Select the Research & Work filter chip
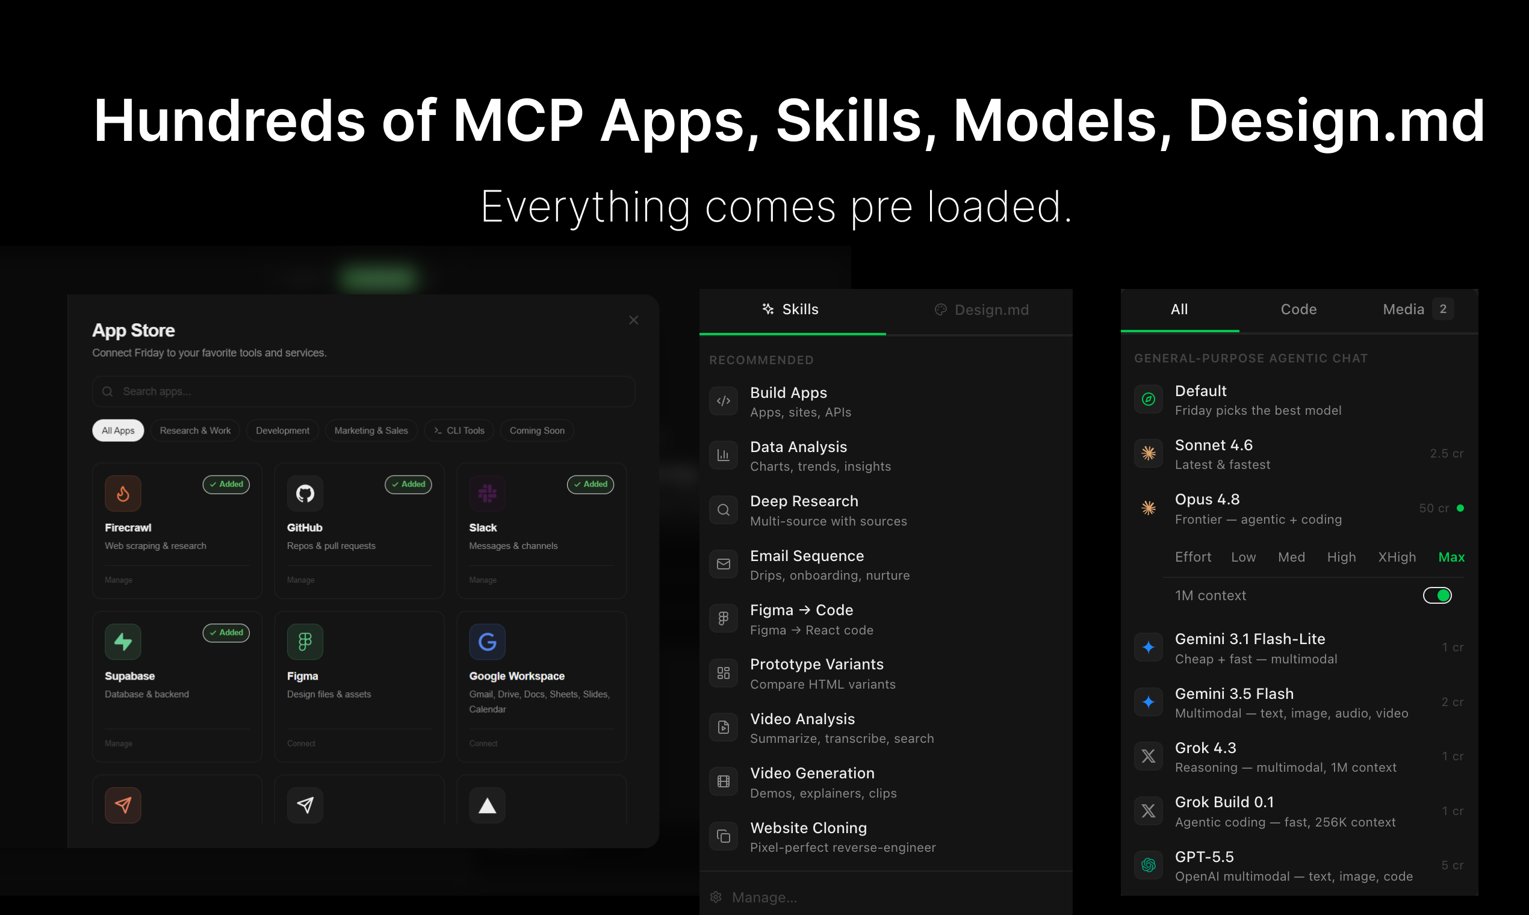Viewport: 1529px width, 915px height. tap(195, 430)
